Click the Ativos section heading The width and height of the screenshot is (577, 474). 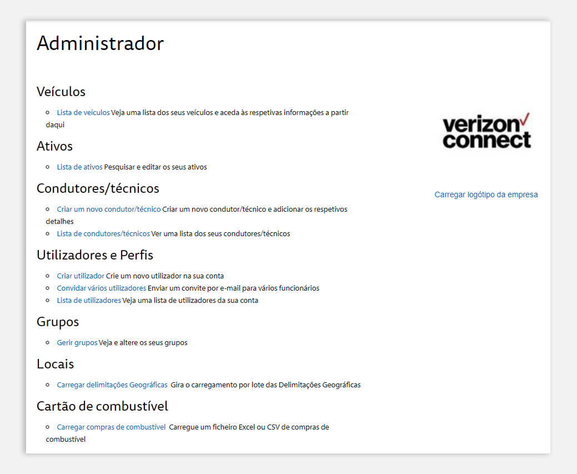click(54, 146)
